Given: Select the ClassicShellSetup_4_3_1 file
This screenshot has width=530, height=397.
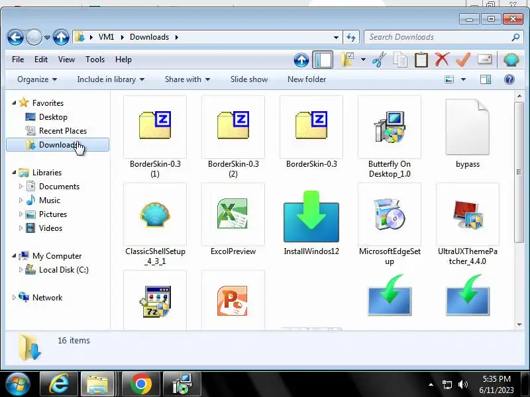Looking at the screenshot, I should pyautogui.click(x=155, y=224).
